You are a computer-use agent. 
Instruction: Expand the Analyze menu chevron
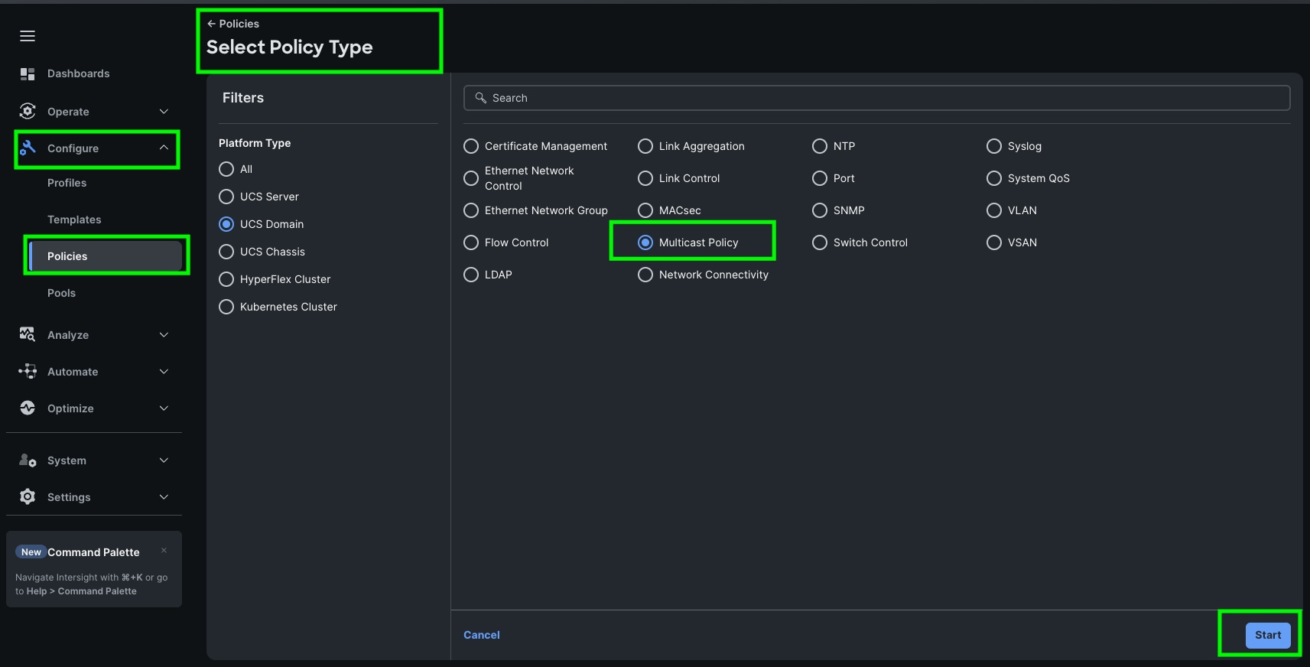pyautogui.click(x=164, y=335)
